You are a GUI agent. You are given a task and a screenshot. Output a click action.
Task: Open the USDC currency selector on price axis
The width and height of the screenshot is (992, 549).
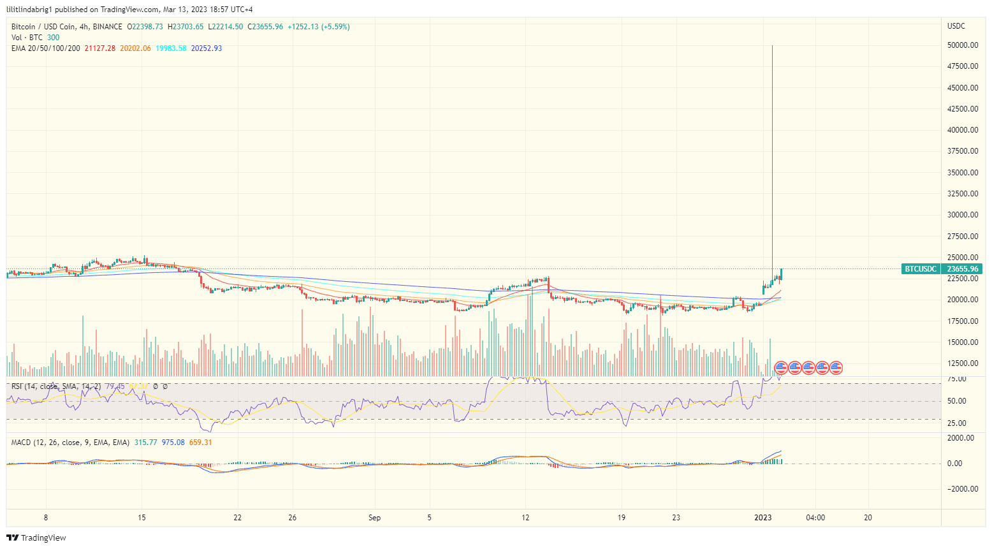pos(956,26)
